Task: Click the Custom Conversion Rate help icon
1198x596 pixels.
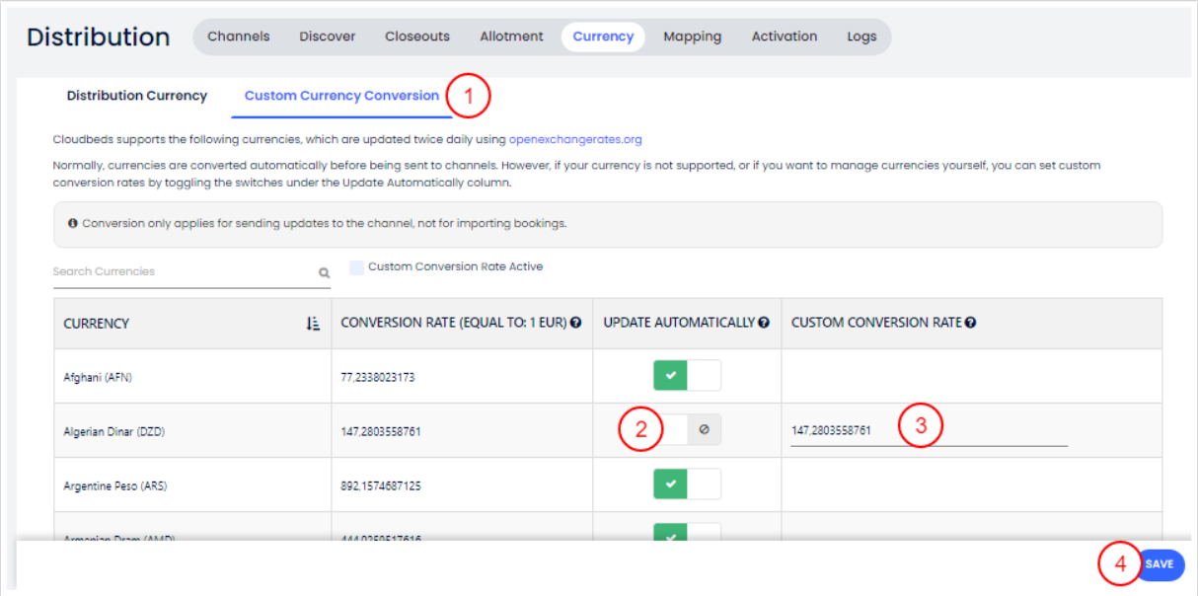Action: click(x=971, y=324)
